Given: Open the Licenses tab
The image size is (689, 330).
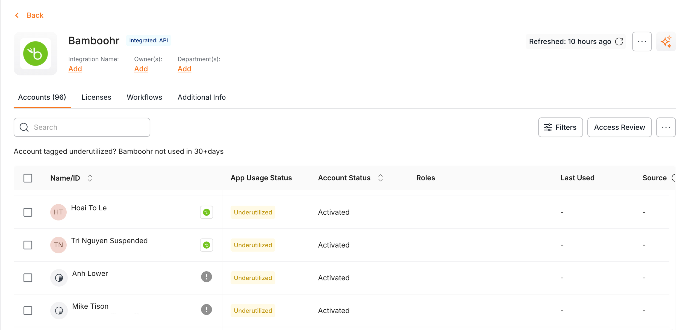Looking at the screenshot, I should pyautogui.click(x=96, y=97).
